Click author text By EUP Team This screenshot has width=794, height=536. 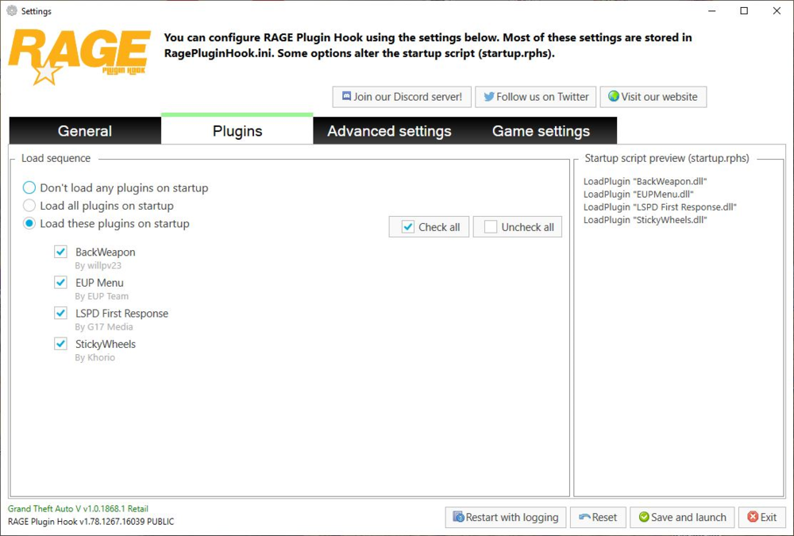(102, 296)
